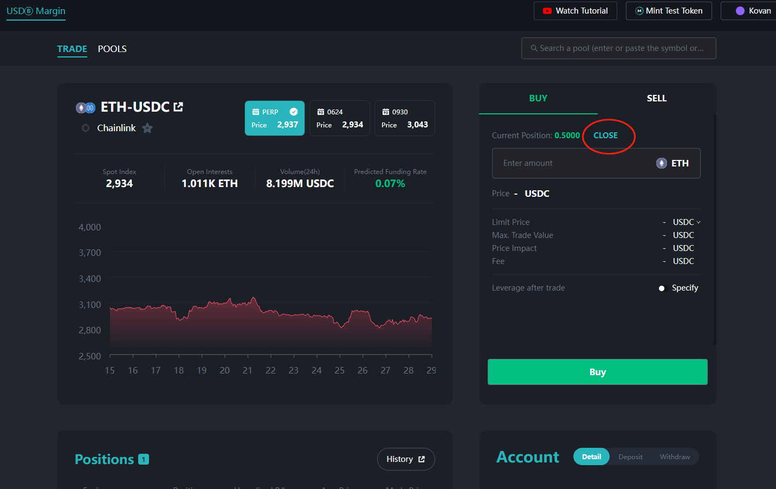This screenshot has height=489, width=776.
Task: Toggle Specify leverage after trade
Action: [x=662, y=288]
